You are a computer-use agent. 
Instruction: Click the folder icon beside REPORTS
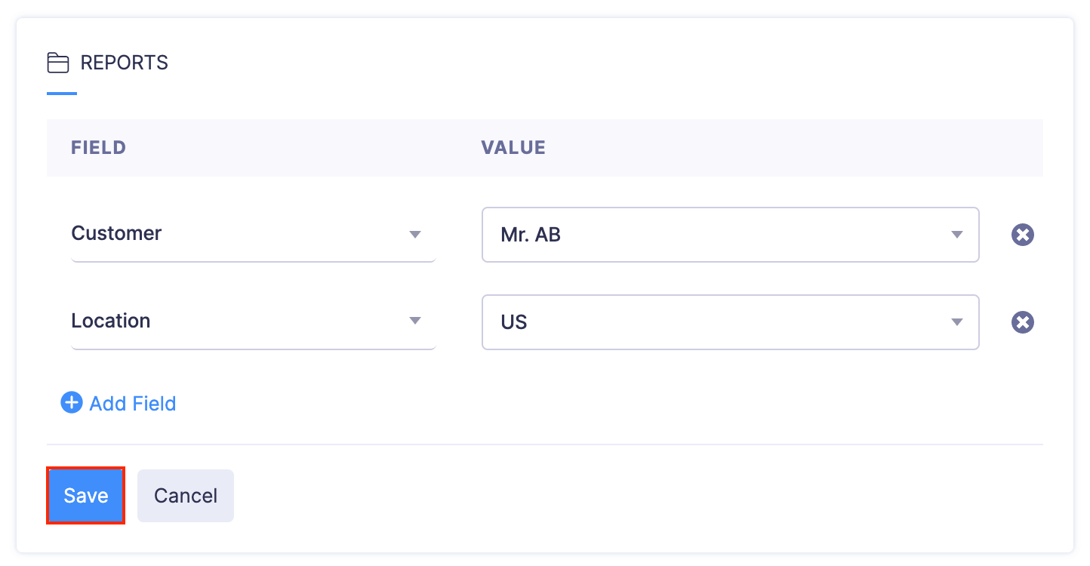pyautogui.click(x=58, y=63)
